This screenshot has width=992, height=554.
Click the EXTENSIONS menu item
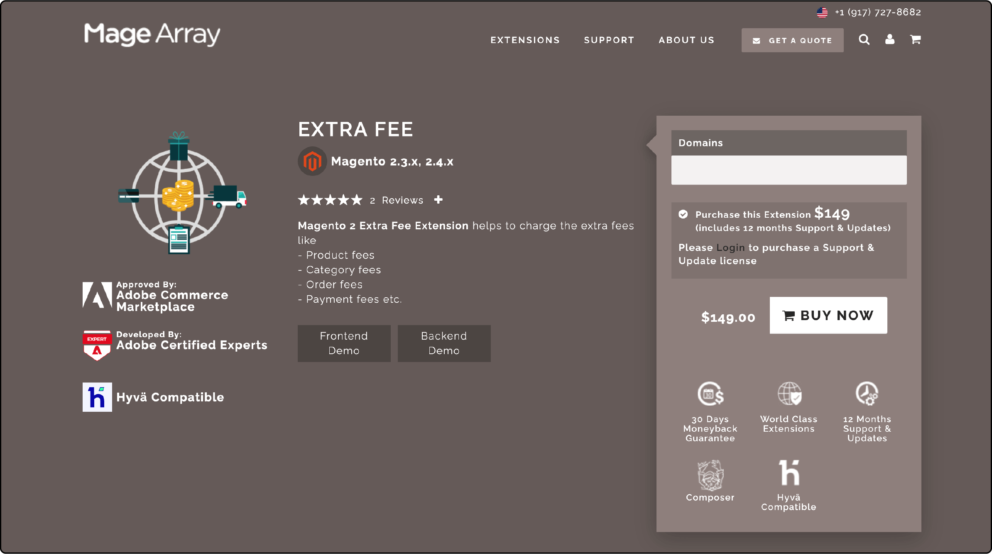tap(524, 39)
